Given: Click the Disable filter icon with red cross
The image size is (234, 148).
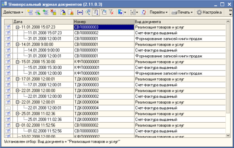Looking at the screenshot, I should (x=111, y=12).
